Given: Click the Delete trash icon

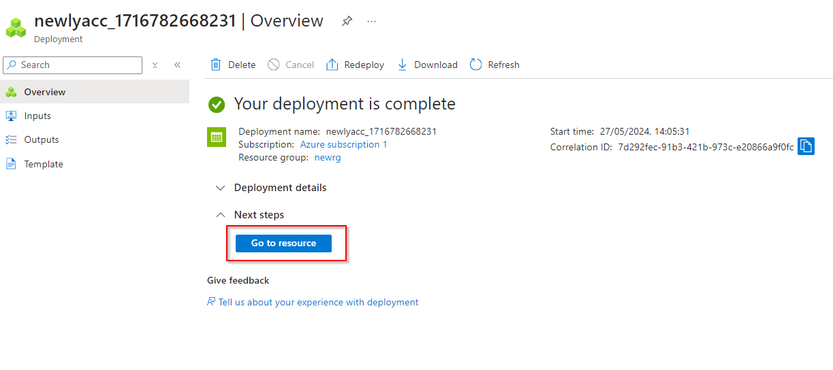Looking at the screenshot, I should [x=216, y=65].
